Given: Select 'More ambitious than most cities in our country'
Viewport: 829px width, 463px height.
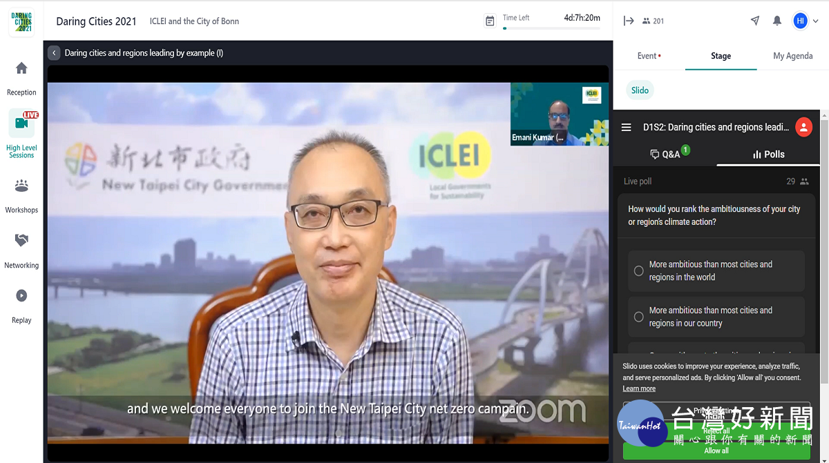Looking at the screenshot, I should [716, 317].
